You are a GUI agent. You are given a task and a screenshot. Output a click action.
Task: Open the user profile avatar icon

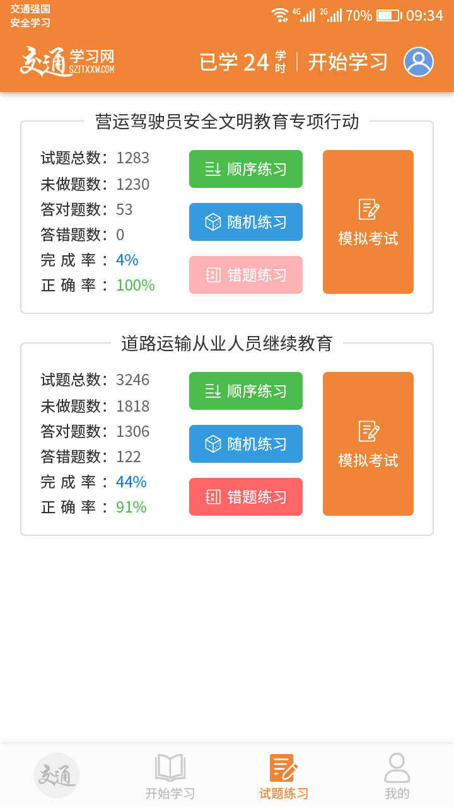click(x=419, y=62)
